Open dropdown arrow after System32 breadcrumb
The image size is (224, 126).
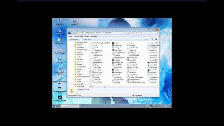tap(112, 33)
